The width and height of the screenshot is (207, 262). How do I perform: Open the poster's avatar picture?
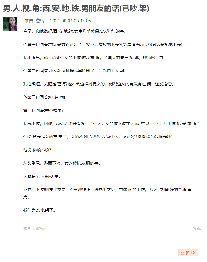click(x=10, y=24)
